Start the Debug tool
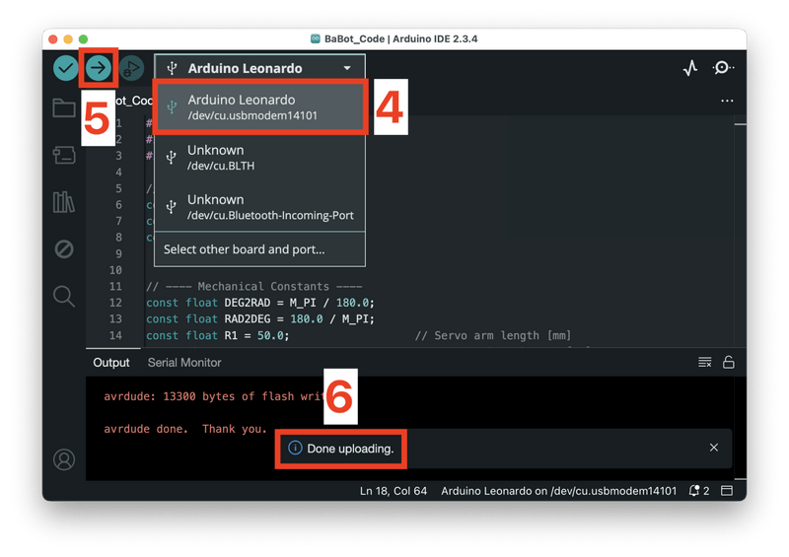Image resolution: width=789 pixels, height=557 pixels. (131, 68)
